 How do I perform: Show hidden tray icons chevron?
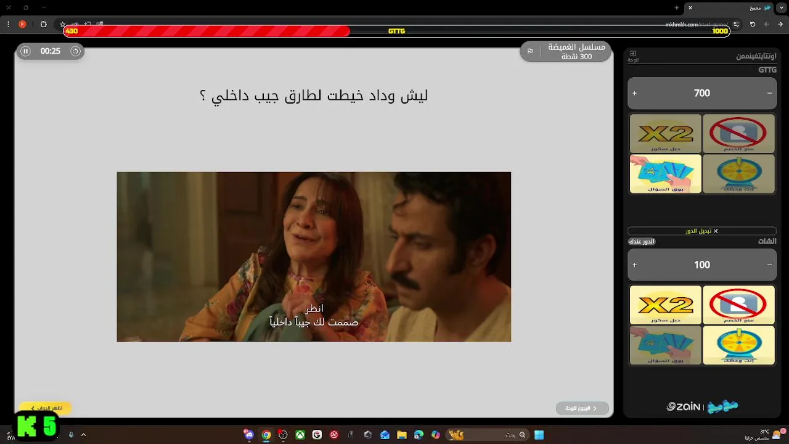click(84, 435)
